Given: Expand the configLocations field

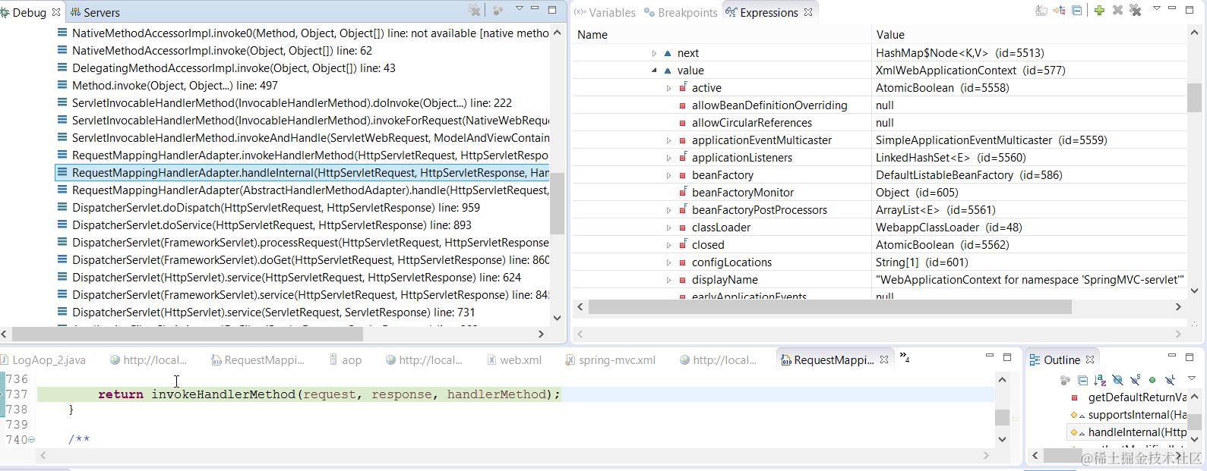Looking at the screenshot, I should tap(669, 262).
